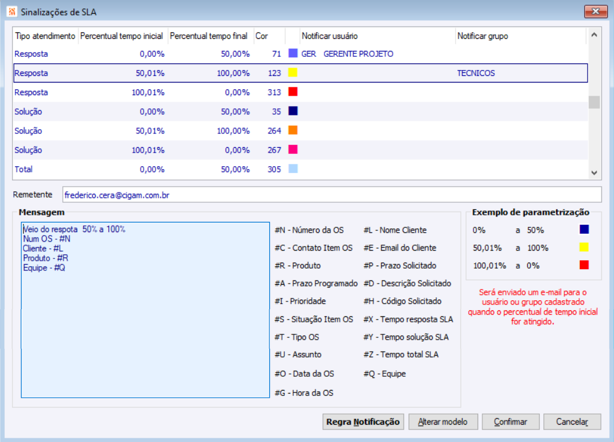The width and height of the screenshot is (614, 442).
Task: Select the GERENTE PROJETO user cell
Action: [x=358, y=54]
